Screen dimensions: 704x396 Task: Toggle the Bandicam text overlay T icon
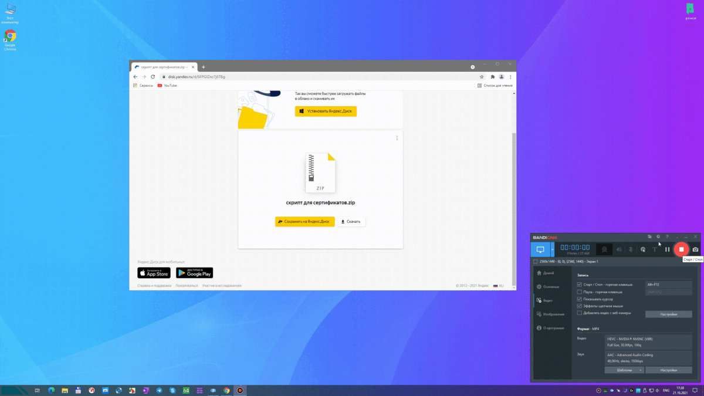pyautogui.click(x=655, y=249)
